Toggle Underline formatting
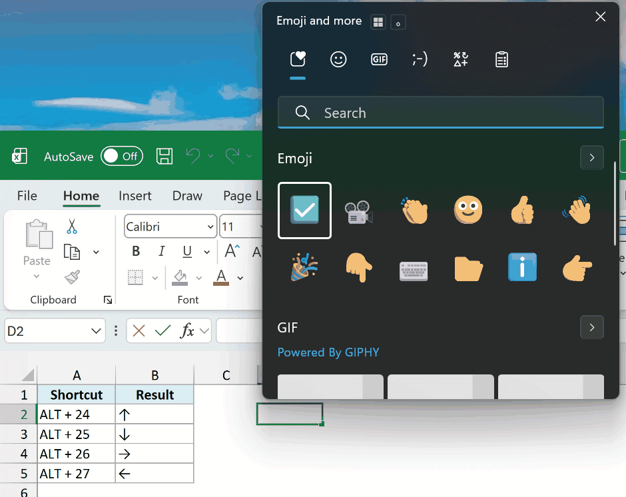626x497 pixels. pos(187,251)
